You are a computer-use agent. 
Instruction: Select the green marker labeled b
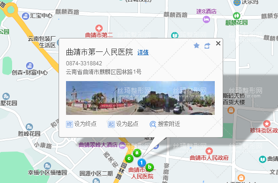pos(150,167)
